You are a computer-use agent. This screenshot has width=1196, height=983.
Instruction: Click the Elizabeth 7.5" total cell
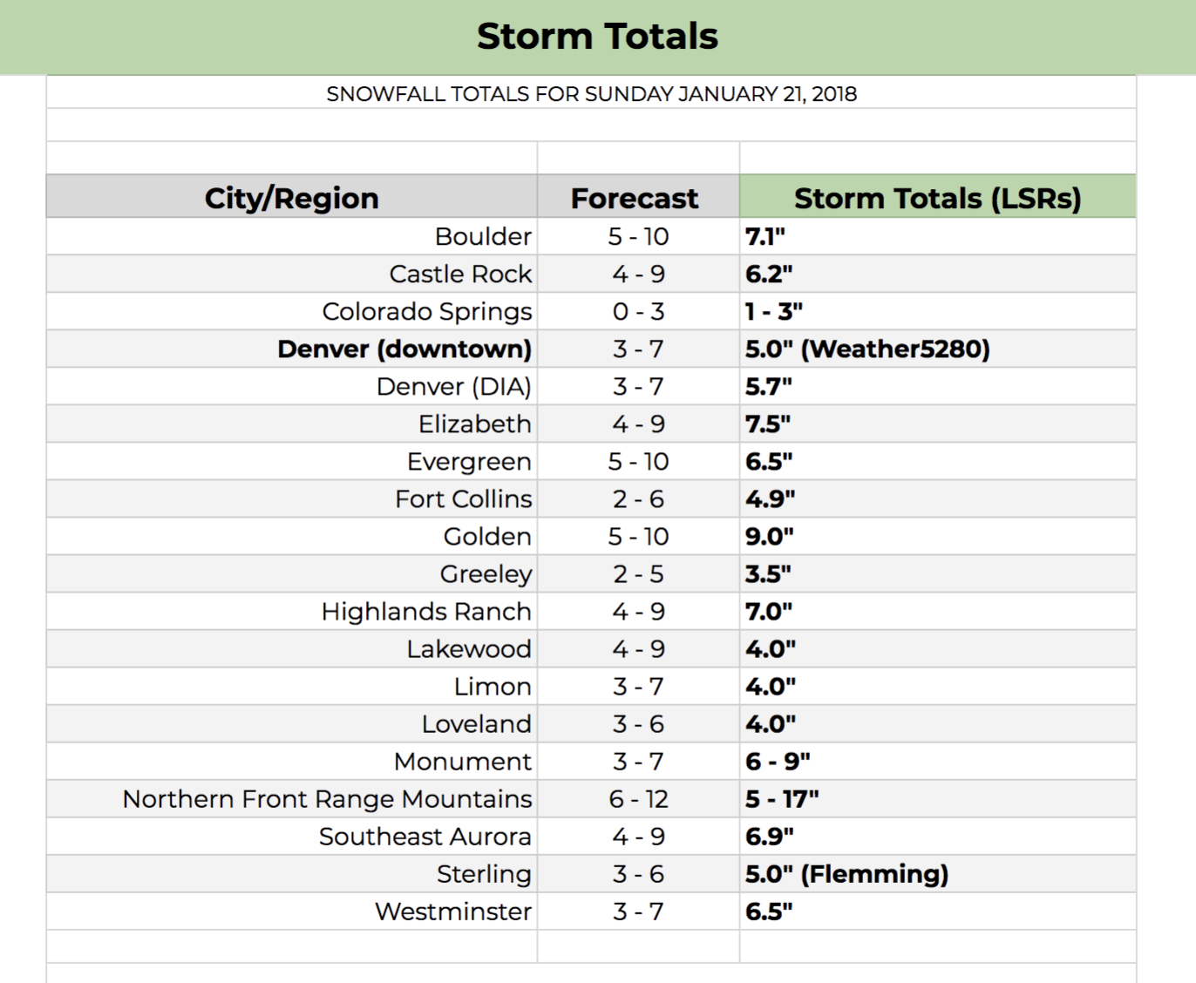tap(938, 424)
